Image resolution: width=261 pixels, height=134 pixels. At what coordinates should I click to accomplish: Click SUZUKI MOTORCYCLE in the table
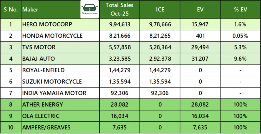pyautogui.click(x=52, y=81)
